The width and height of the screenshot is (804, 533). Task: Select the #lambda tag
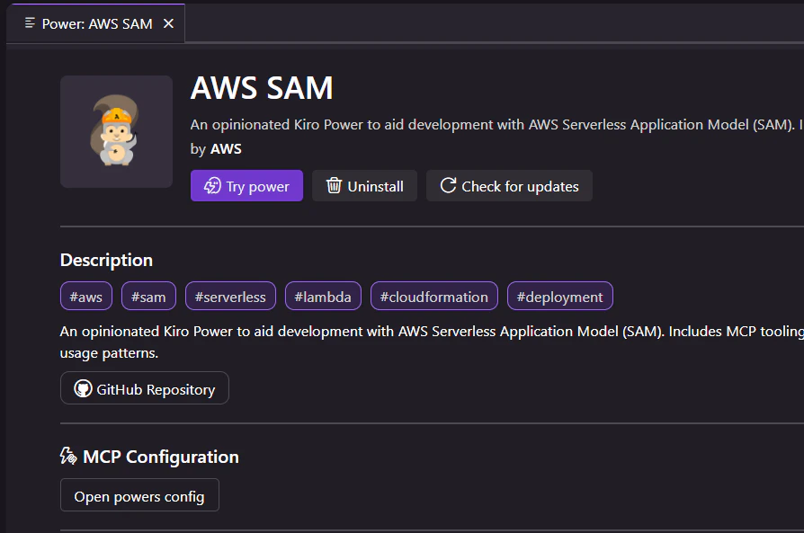coord(323,297)
